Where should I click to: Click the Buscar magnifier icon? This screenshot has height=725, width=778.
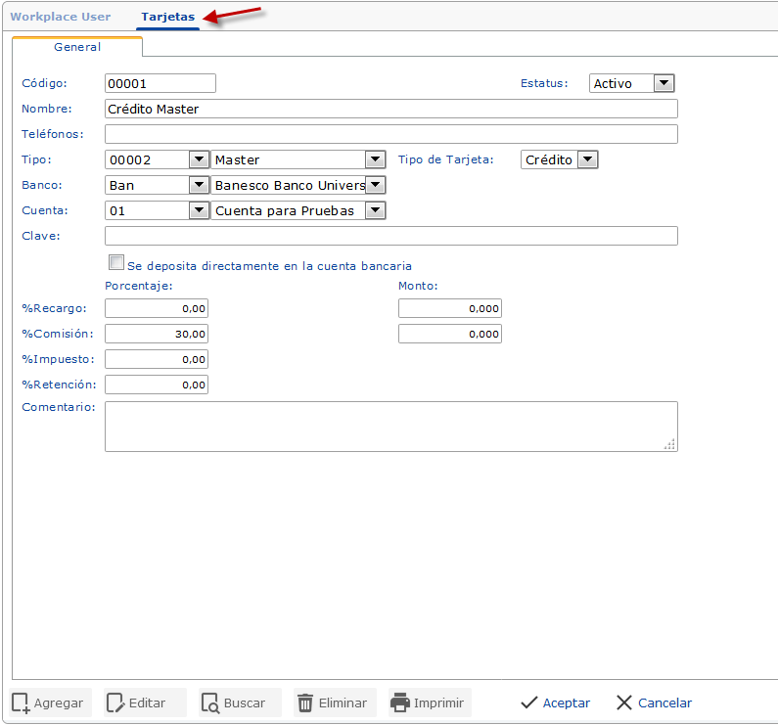coord(210,702)
